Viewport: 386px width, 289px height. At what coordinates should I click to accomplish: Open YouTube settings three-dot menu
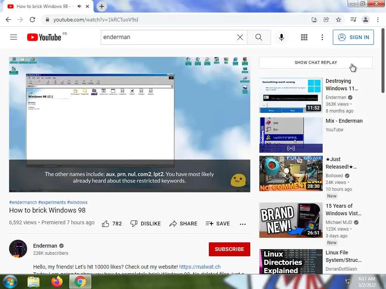point(322,37)
